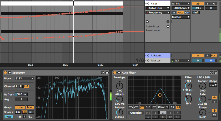Click the Spectrum hot-swap preset icon
The width and height of the screenshot is (221, 121).
point(103,72)
